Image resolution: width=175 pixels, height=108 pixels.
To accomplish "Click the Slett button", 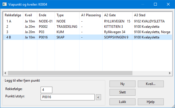I will pyautogui.click(x=122, y=92).
